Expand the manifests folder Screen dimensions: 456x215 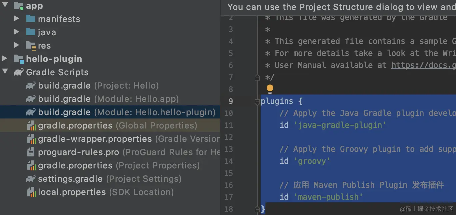click(16, 19)
